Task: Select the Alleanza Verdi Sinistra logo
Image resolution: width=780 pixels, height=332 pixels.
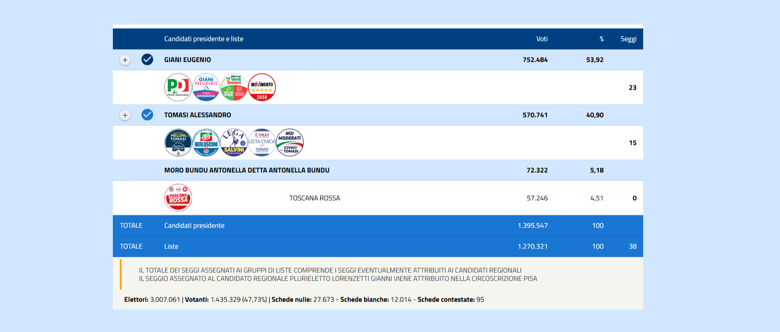Action: click(x=234, y=87)
